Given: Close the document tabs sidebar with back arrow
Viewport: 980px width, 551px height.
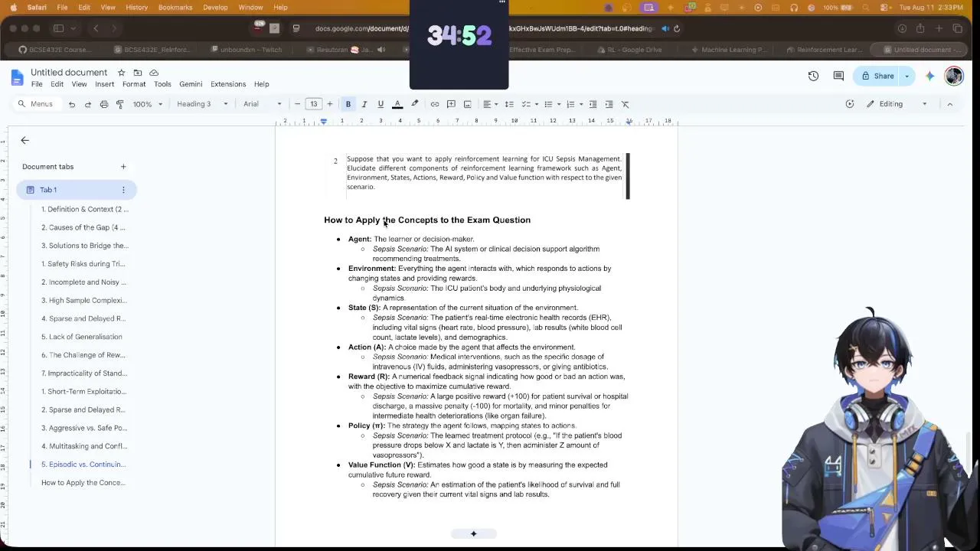Looking at the screenshot, I should pyautogui.click(x=25, y=141).
